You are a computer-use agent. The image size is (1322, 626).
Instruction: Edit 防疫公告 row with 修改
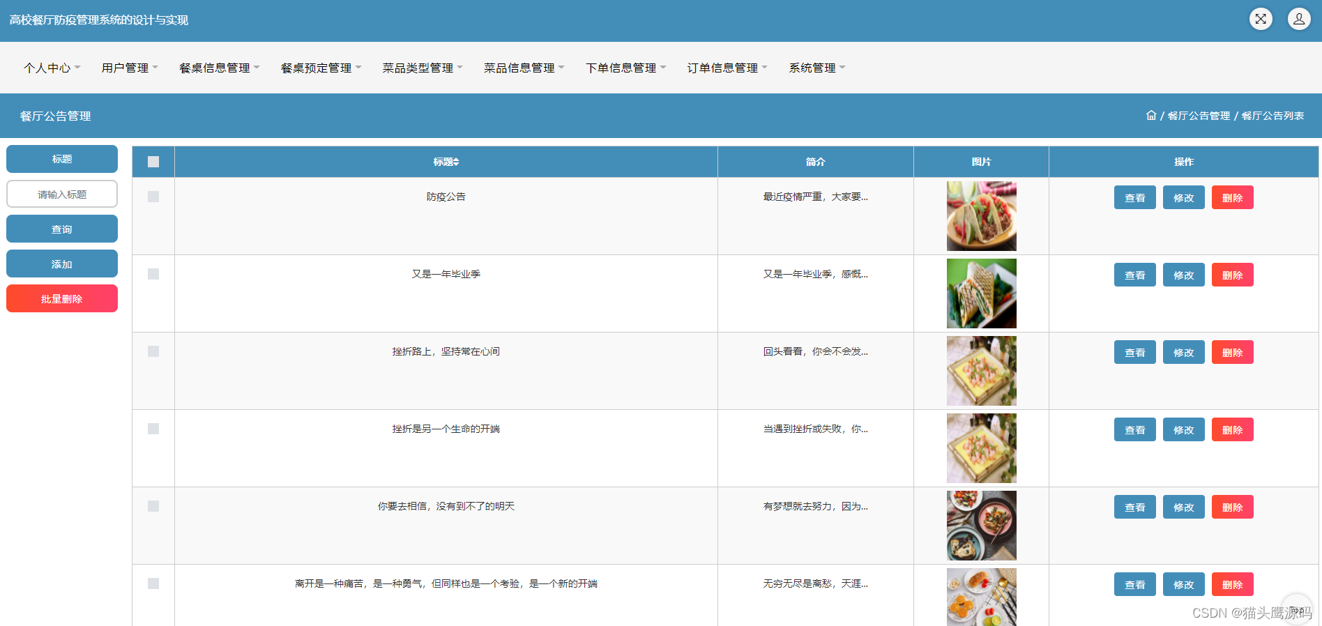1184,197
